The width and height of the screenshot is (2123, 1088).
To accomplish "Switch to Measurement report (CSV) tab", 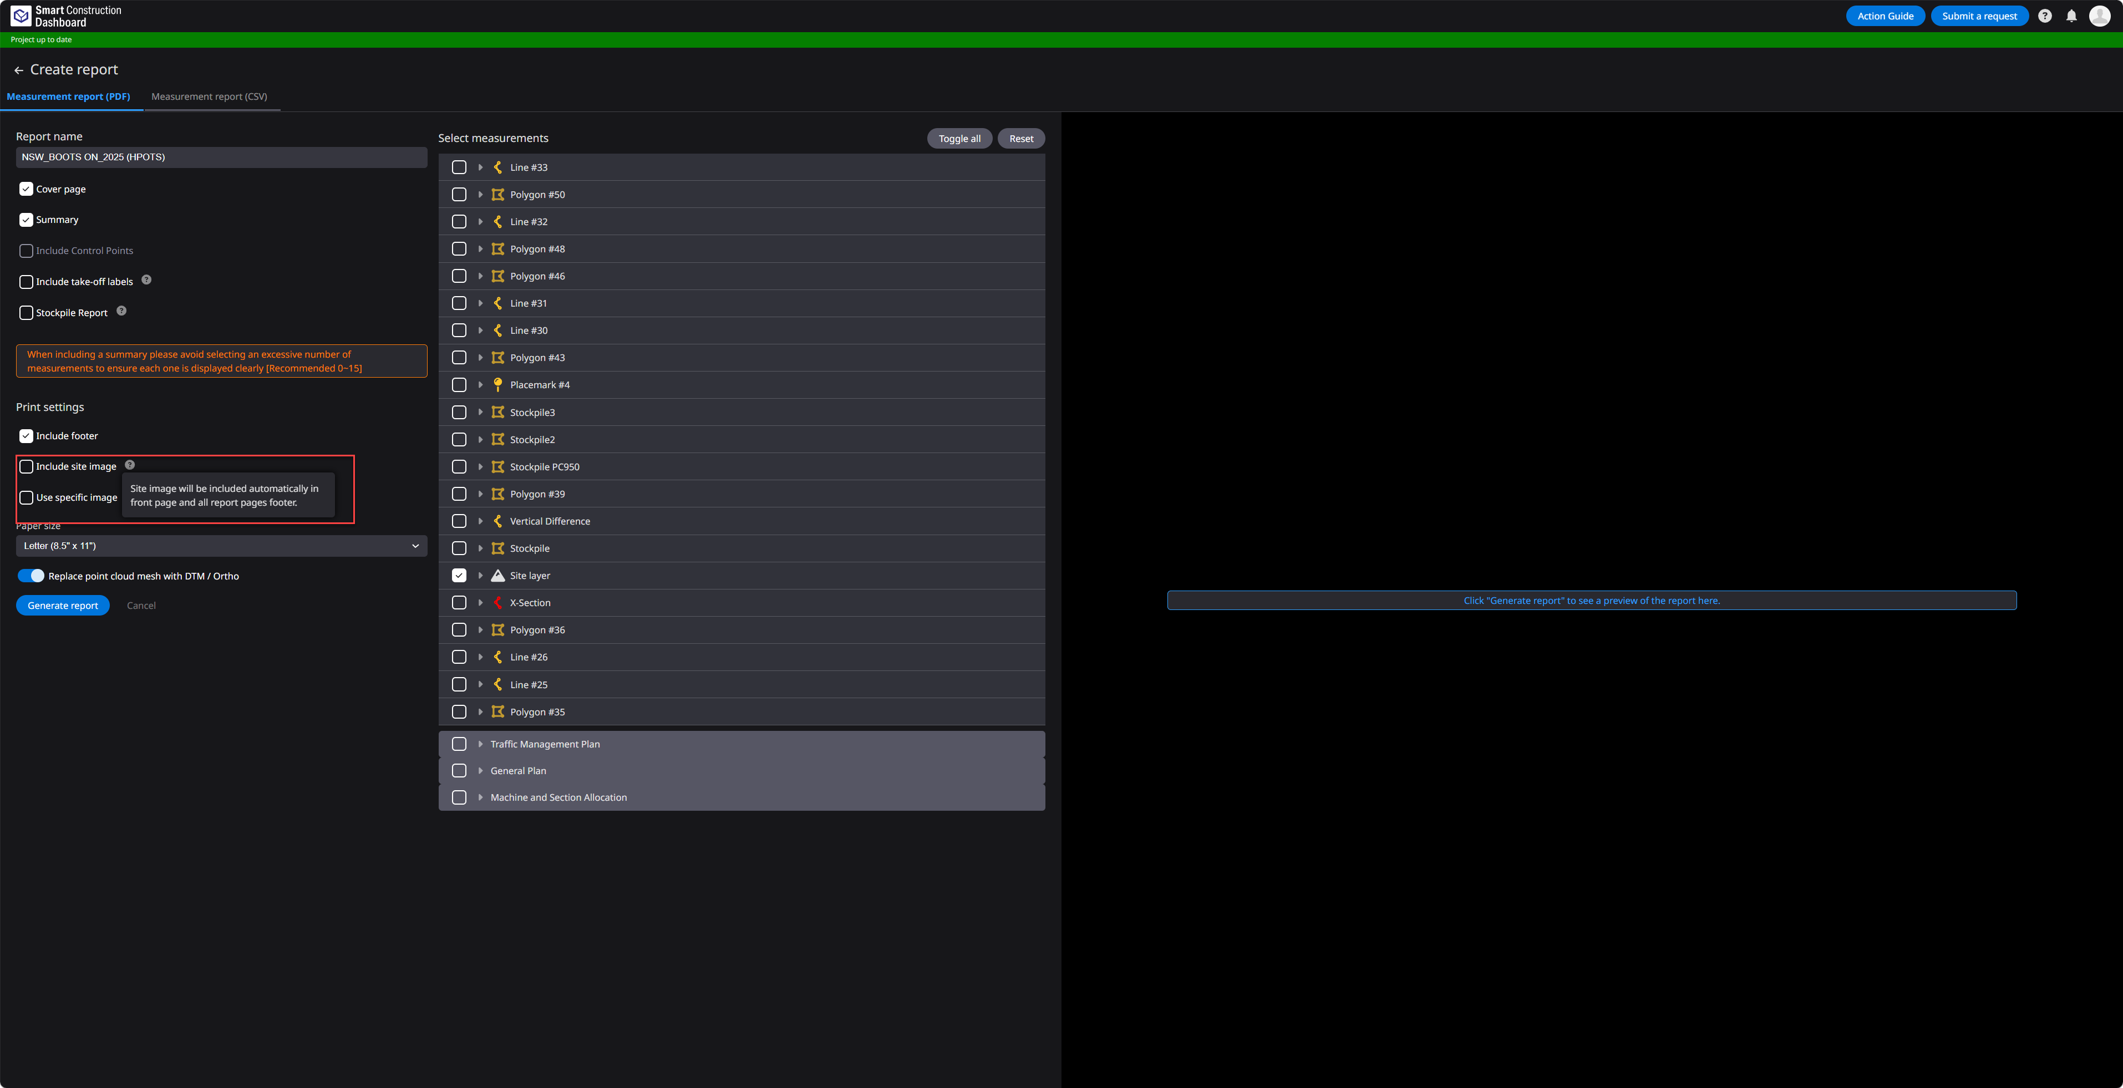I will point(209,96).
